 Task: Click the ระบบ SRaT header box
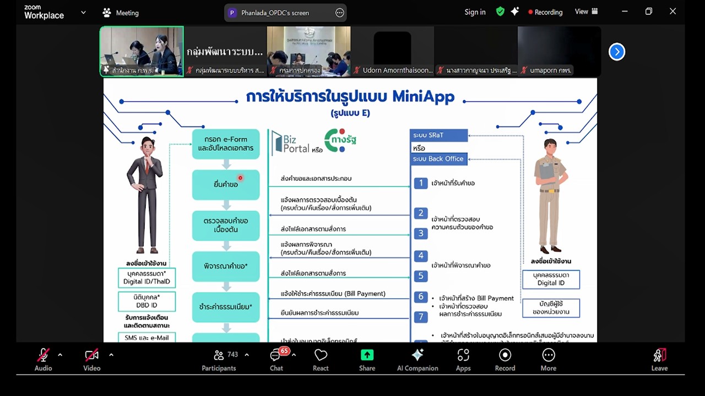coord(439,135)
